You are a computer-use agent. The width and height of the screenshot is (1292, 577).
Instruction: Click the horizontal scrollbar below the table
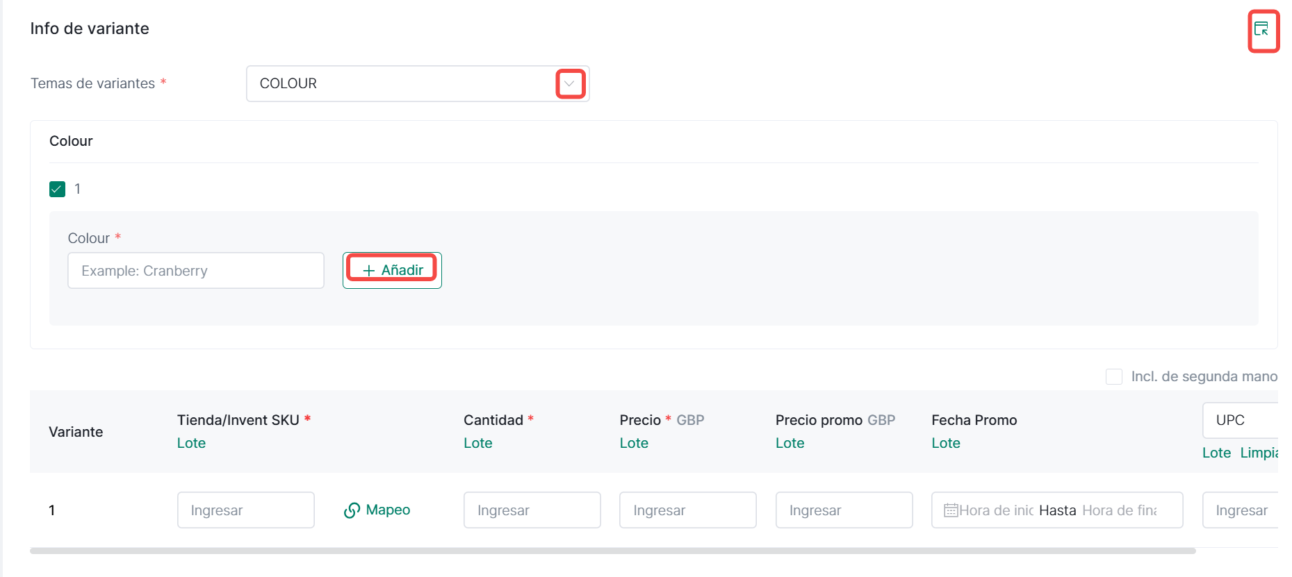tap(612, 551)
